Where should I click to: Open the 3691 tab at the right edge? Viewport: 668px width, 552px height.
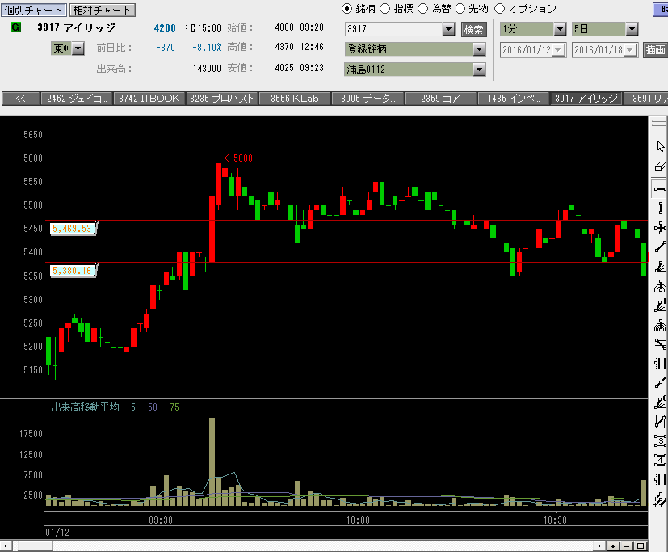(x=646, y=99)
